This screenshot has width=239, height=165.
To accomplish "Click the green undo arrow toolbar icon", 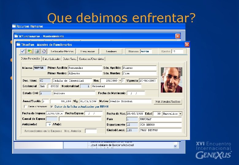I will coord(30,51).
